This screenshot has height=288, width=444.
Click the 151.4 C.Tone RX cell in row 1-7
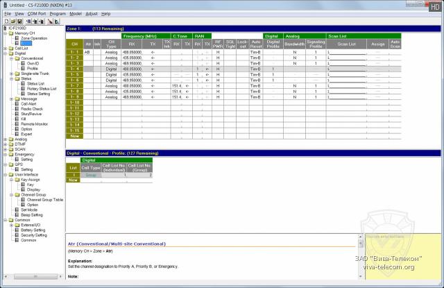click(x=176, y=86)
